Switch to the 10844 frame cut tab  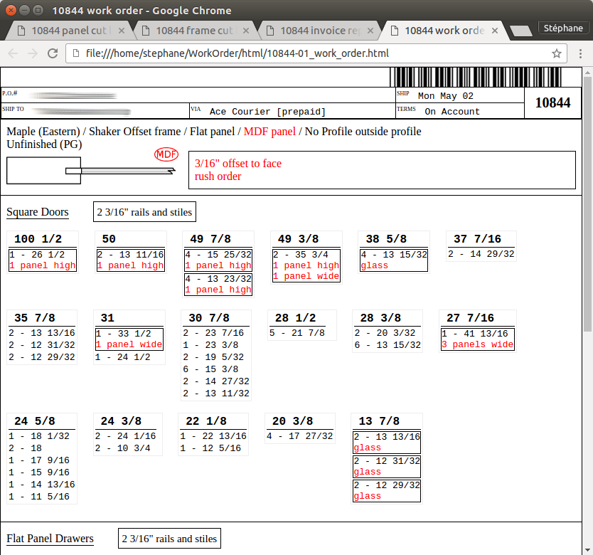point(193,31)
